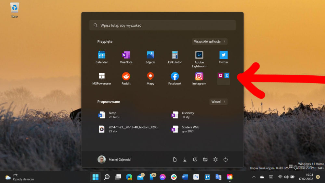Click the Power button in Start menu
325x183 pixels.
[226, 159]
